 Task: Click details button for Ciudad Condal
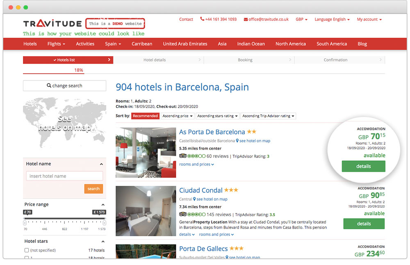[364, 224]
